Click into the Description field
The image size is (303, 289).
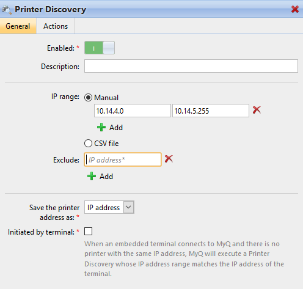coord(191,66)
